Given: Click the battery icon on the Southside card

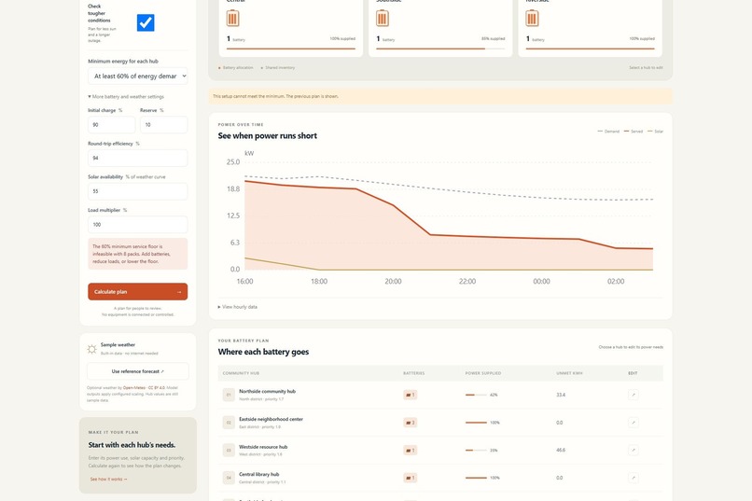Looking at the screenshot, I should (383, 19).
